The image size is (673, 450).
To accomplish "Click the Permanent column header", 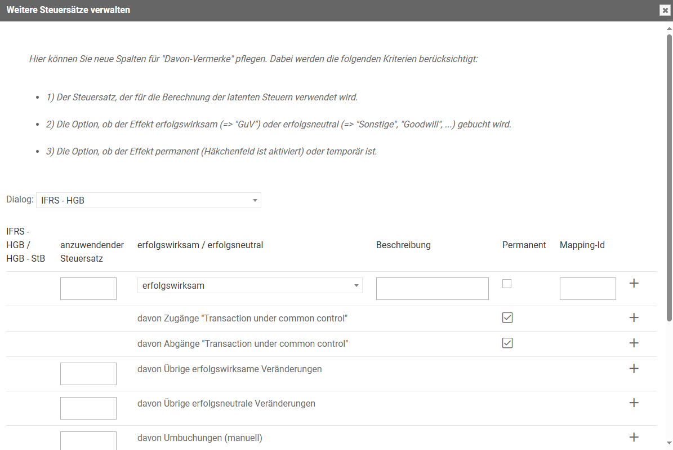I will [x=524, y=245].
